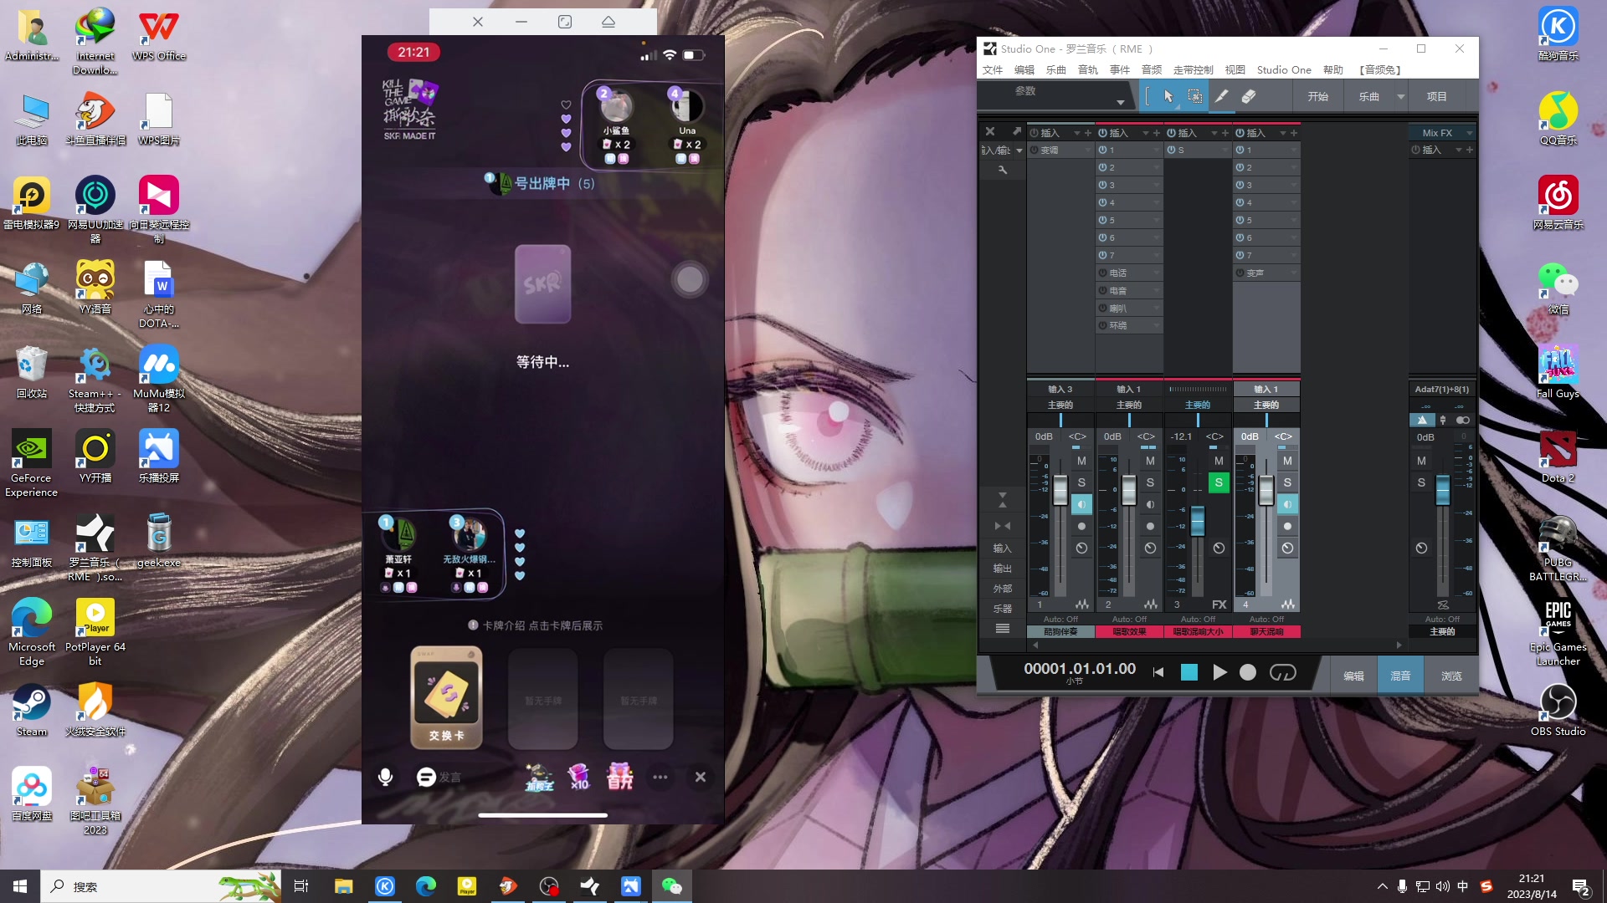Viewport: 1607px width, 903px height.
Task: Mute channel 1 with the M button
Action: click(1081, 461)
